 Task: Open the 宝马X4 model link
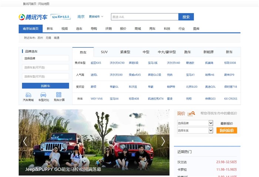tap(114, 98)
